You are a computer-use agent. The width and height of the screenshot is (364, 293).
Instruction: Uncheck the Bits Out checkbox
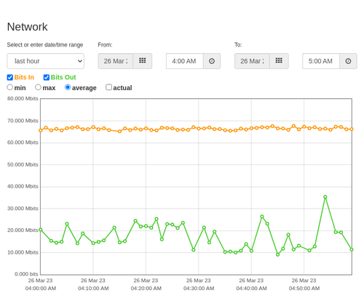47,77
